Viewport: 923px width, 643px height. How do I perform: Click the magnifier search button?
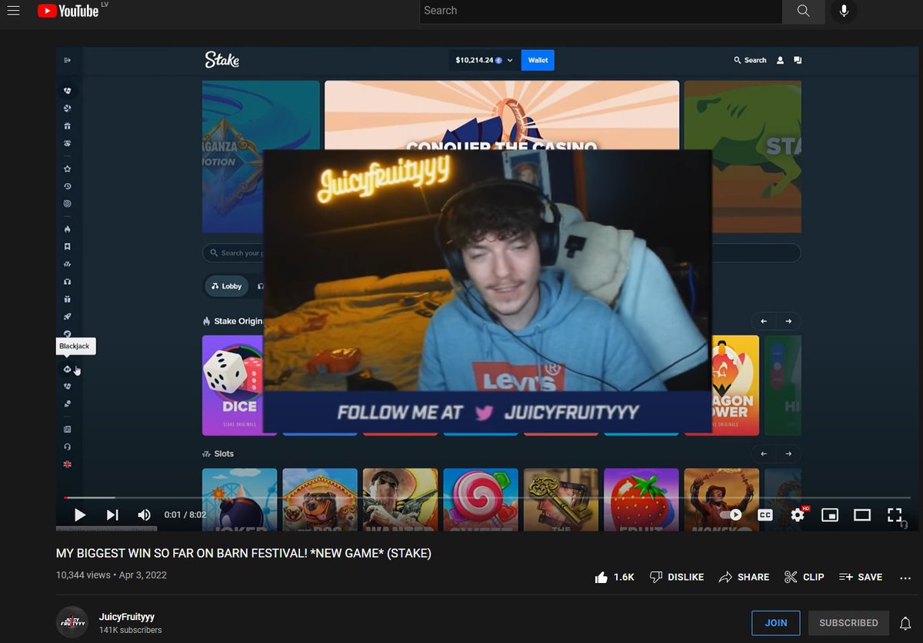tap(803, 11)
